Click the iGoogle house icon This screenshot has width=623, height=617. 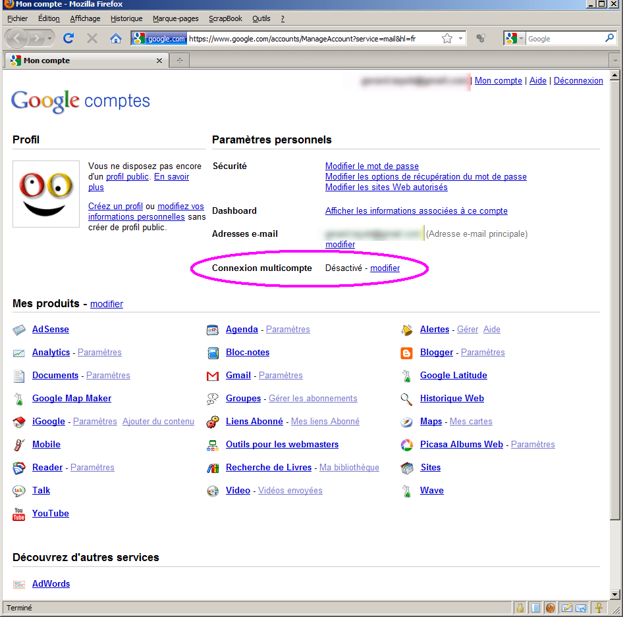pyautogui.click(x=19, y=422)
